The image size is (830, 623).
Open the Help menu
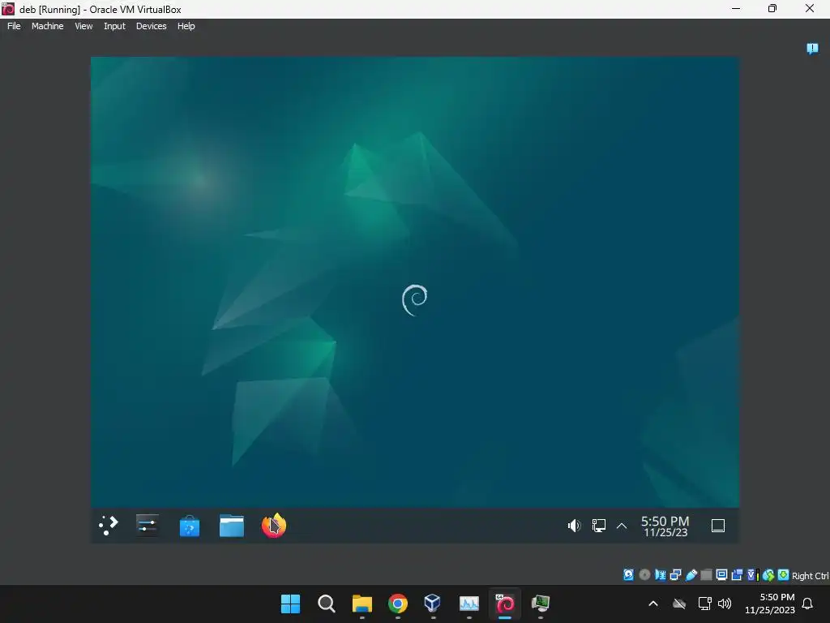tap(186, 26)
